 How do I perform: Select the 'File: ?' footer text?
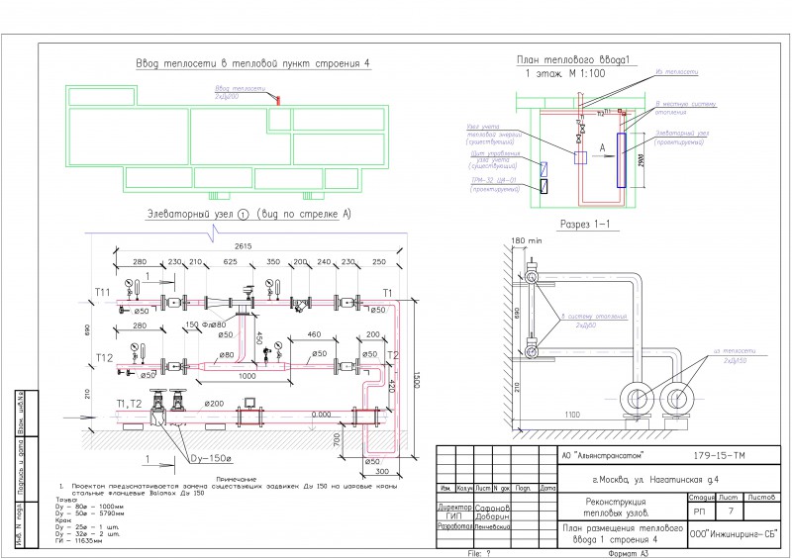(479, 554)
